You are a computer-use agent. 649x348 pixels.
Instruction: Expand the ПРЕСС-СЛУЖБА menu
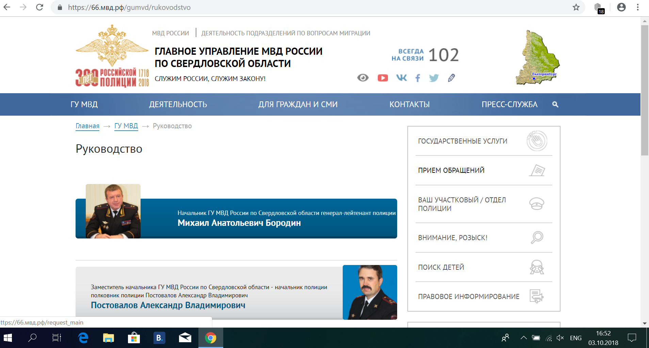(x=509, y=104)
